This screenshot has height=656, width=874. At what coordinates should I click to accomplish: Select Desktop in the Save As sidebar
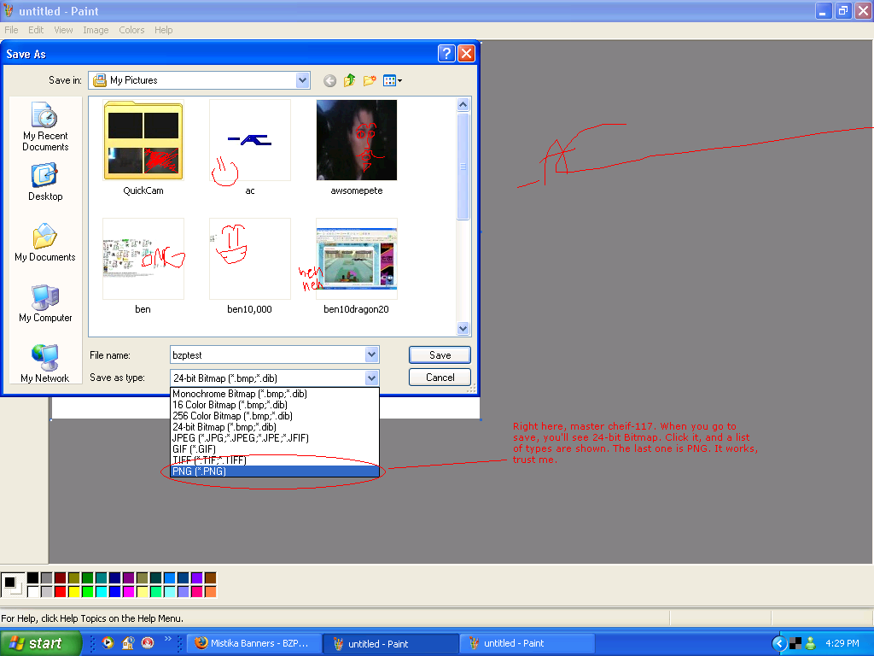point(44,182)
